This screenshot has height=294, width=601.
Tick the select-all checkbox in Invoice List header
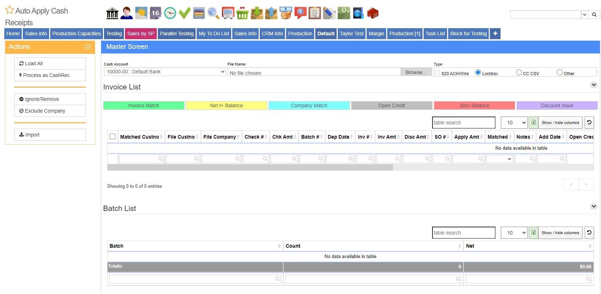[113, 136]
